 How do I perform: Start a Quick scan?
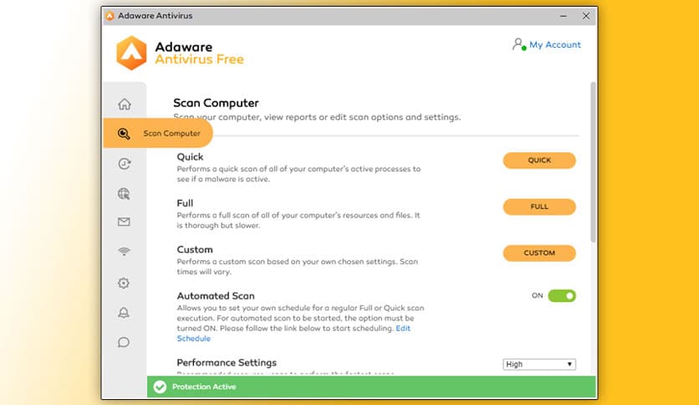(x=539, y=161)
